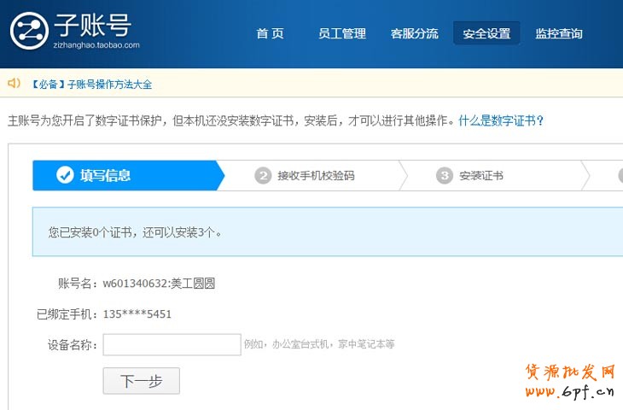The width and height of the screenshot is (623, 410).
Task: Open the 监控查询 menu
Action: [559, 33]
